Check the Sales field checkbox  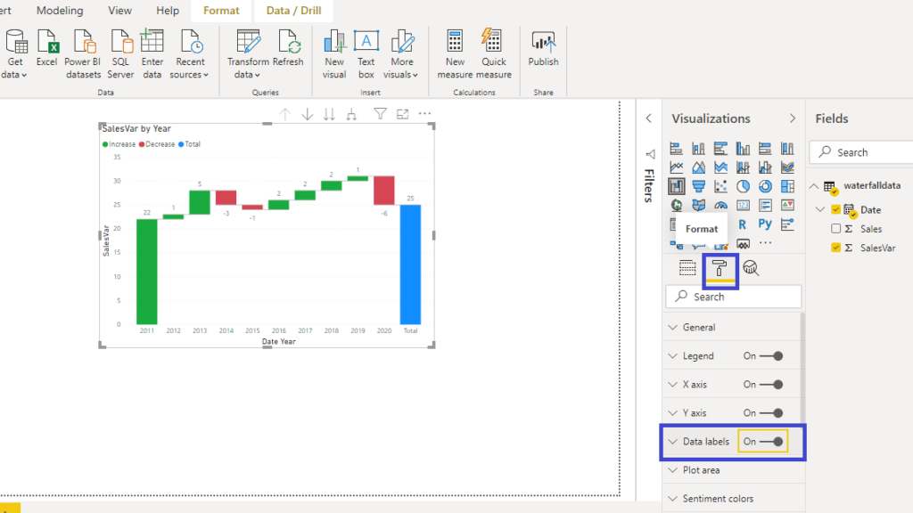point(835,229)
